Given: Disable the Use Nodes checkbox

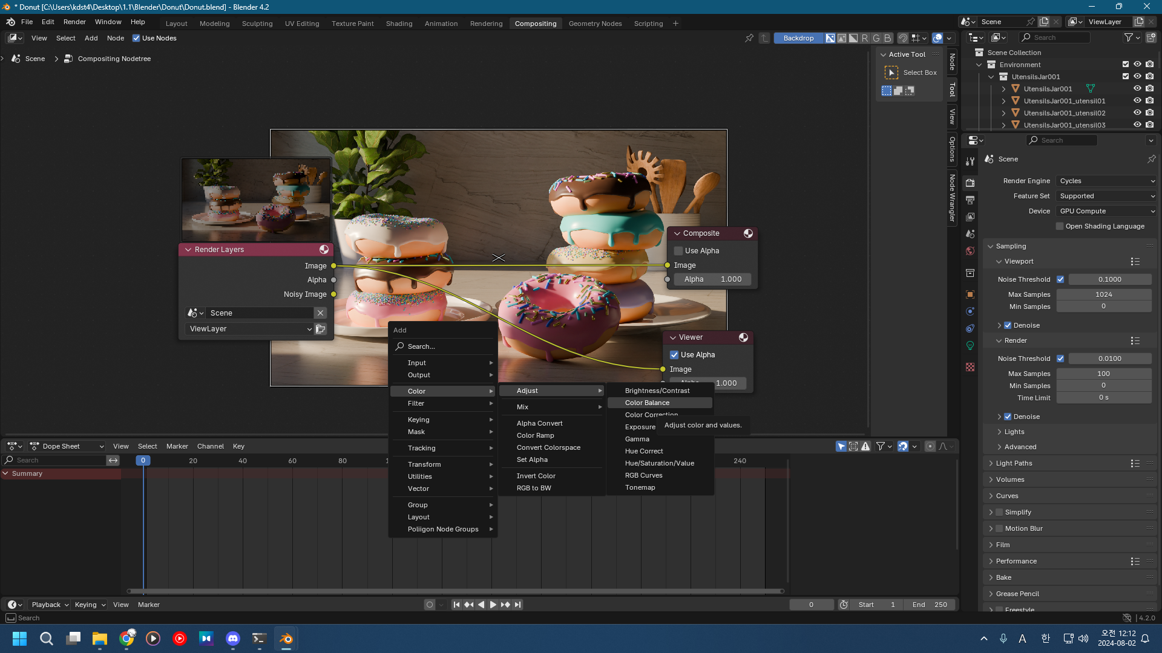Looking at the screenshot, I should (136, 38).
